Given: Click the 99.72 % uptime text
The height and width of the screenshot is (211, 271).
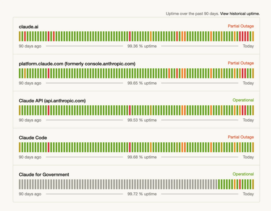Looking at the screenshot, I should [142, 194].
